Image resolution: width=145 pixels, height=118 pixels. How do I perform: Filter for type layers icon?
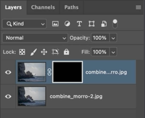tap(79, 24)
